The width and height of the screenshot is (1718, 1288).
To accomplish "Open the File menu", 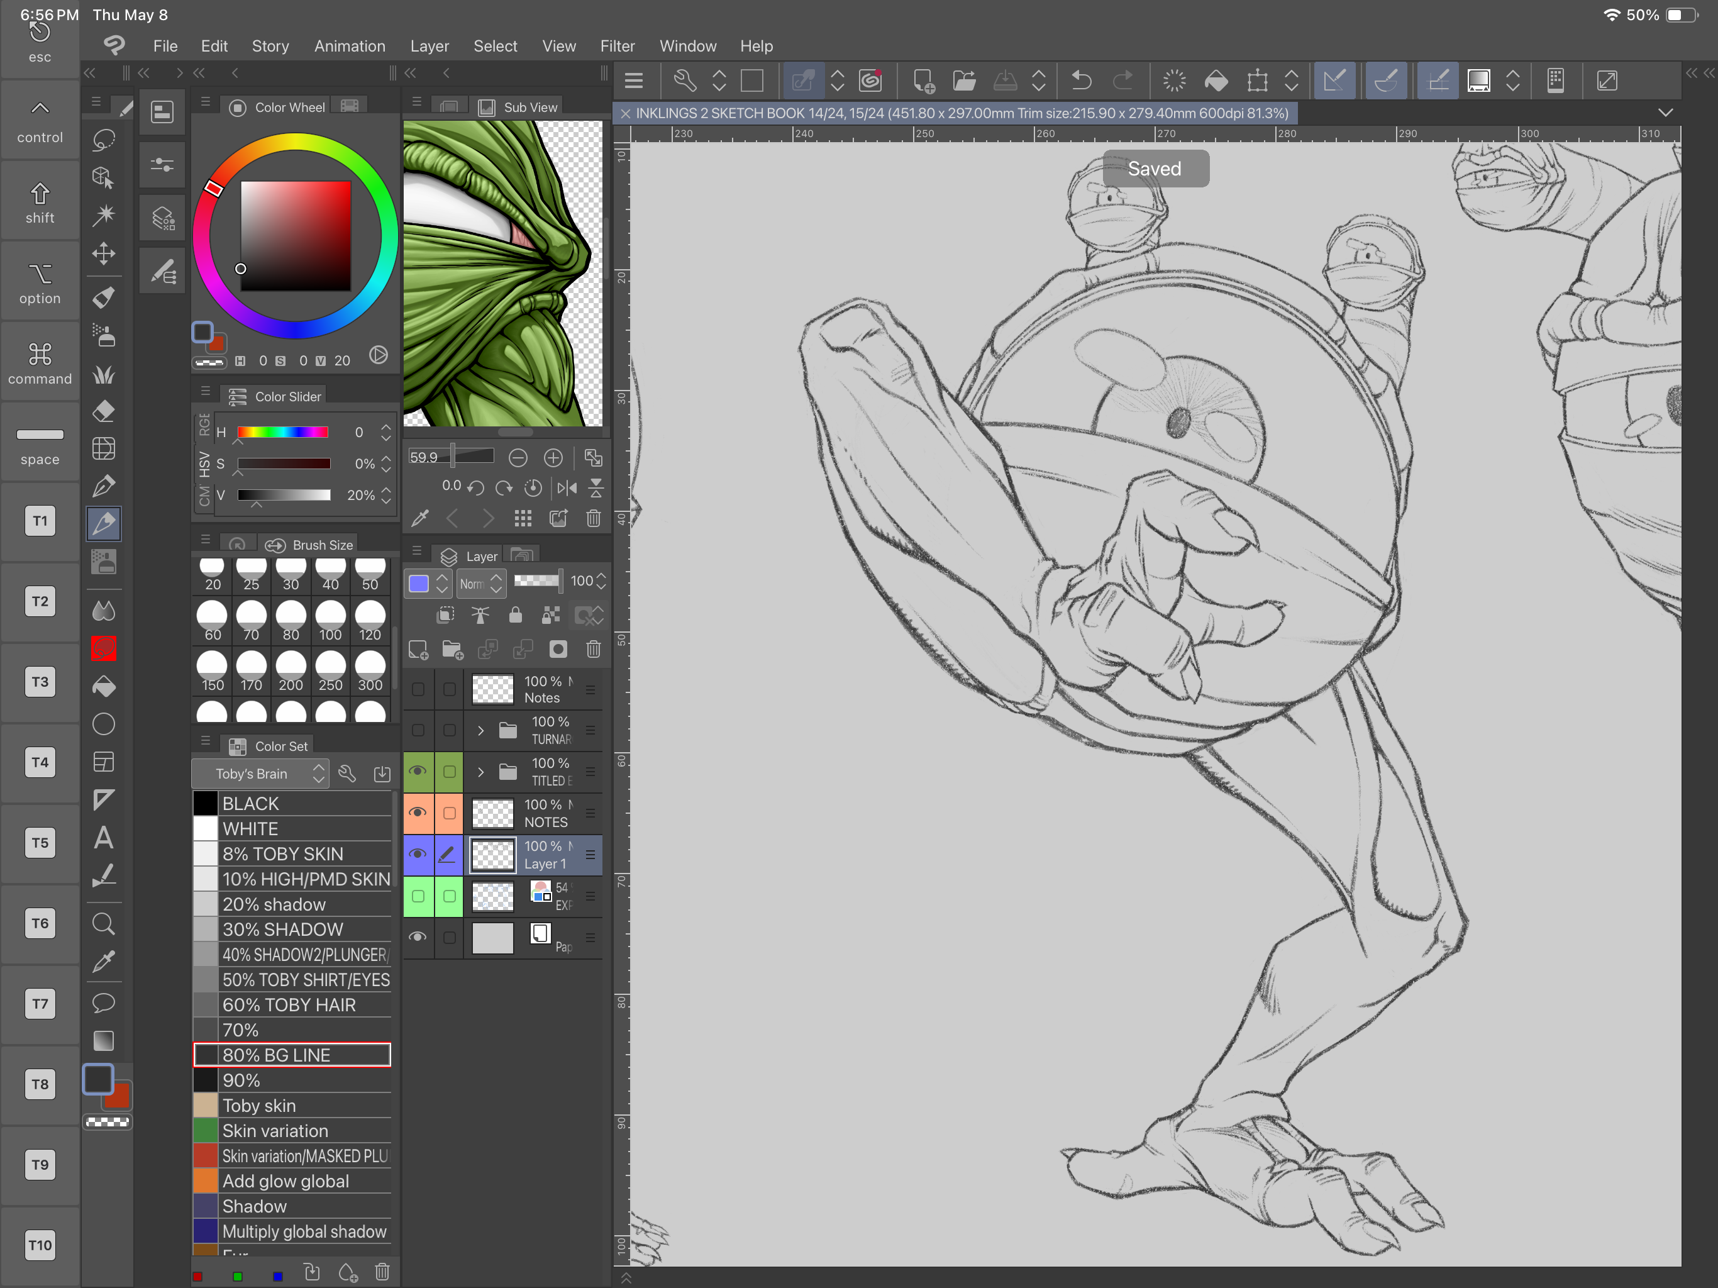I will pos(165,47).
